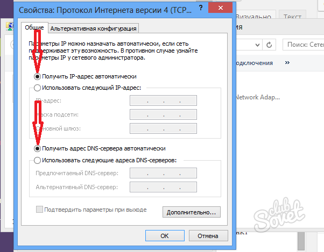Click the 'IP-адрес' input field
Viewport: 324px width, 252px height.
point(164,100)
